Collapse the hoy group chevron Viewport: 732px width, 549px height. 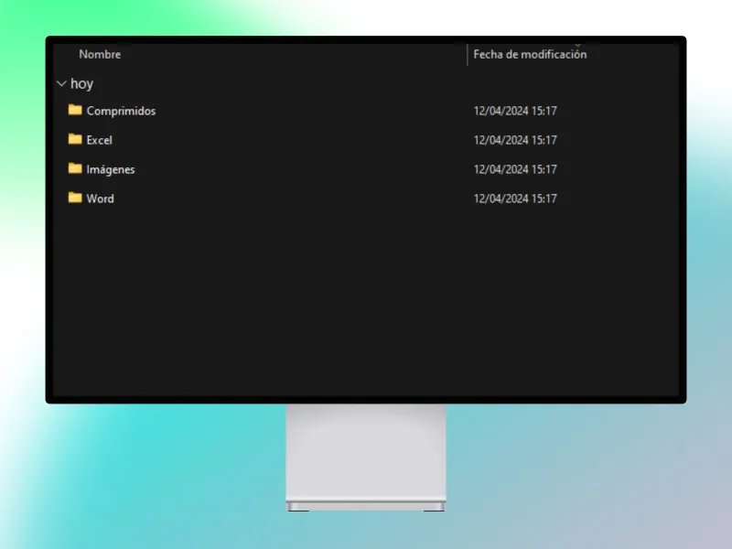[61, 84]
